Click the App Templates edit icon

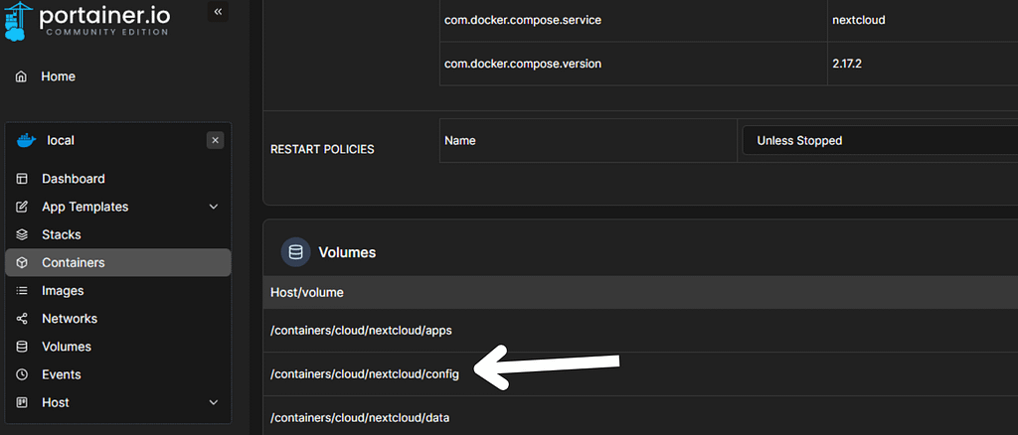pos(22,207)
